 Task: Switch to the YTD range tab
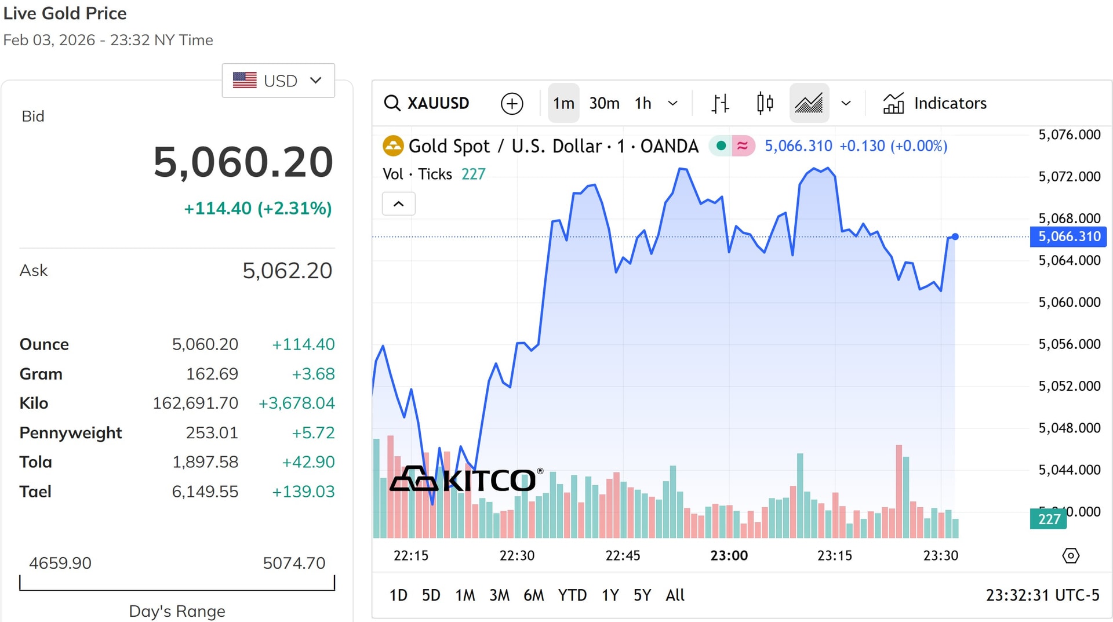coord(572,595)
